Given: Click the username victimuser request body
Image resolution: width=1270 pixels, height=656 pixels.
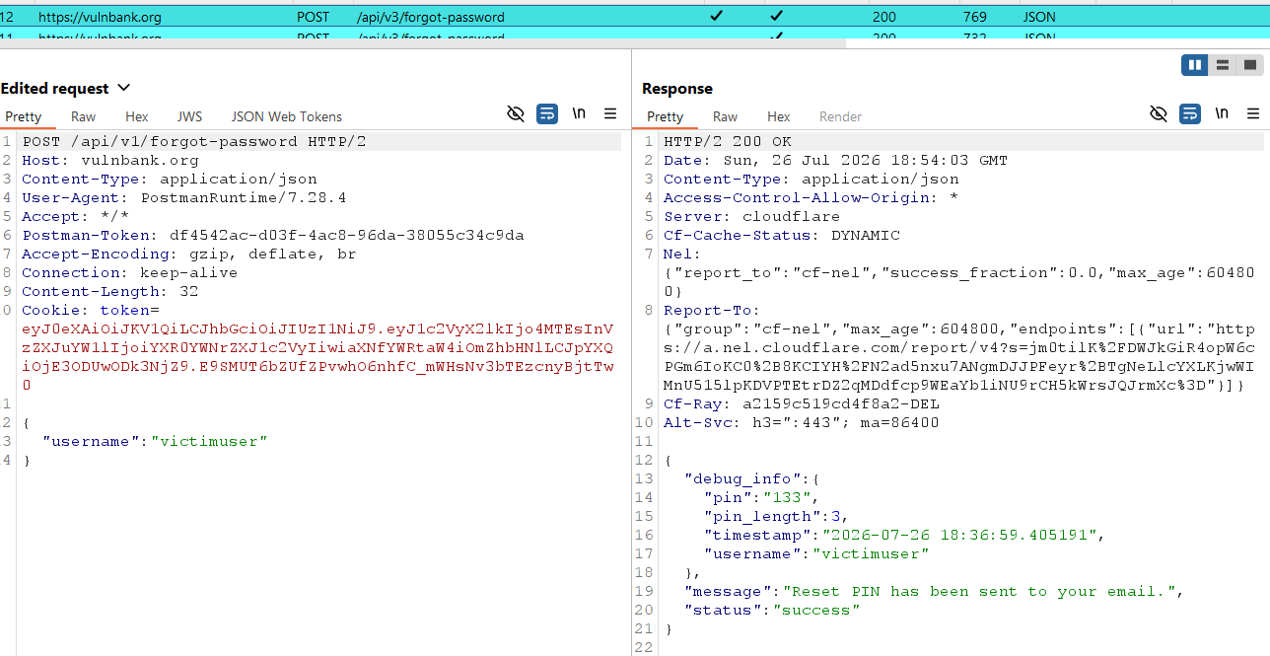Looking at the screenshot, I should 155,441.
